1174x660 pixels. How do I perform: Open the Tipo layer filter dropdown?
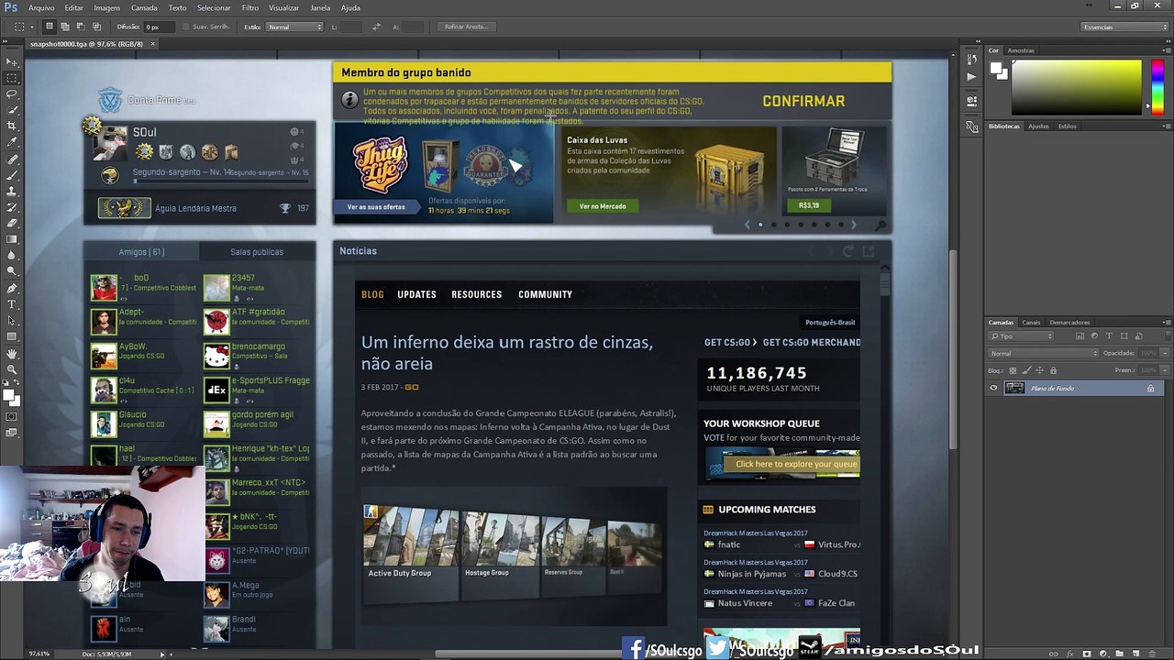1023,336
